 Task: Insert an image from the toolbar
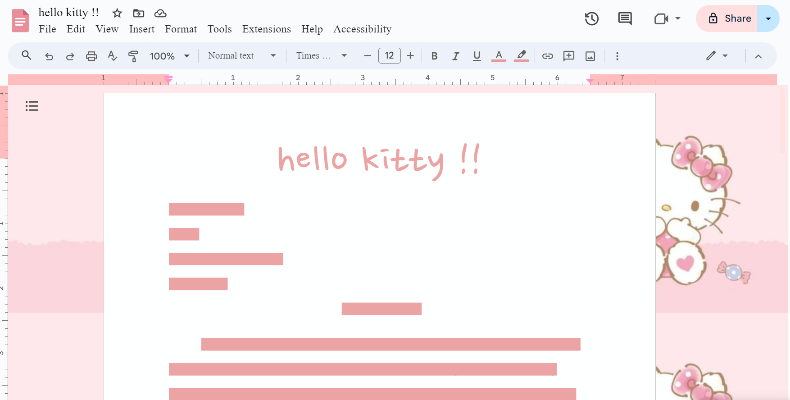click(590, 56)
